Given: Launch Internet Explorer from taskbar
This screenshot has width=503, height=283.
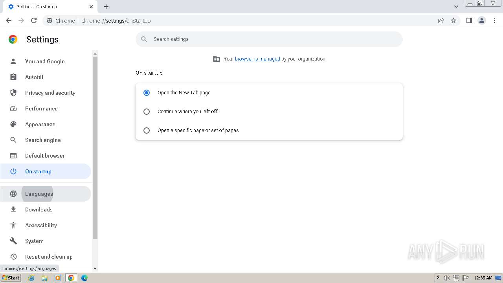Looking at the screenshot, I should [x=31, y=278].
